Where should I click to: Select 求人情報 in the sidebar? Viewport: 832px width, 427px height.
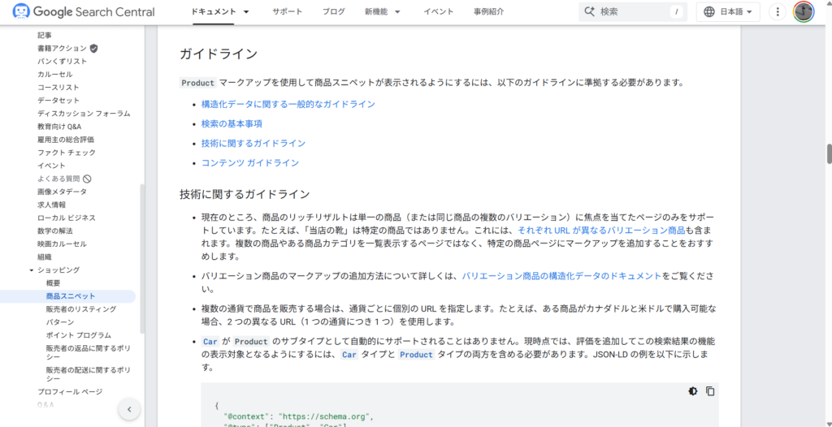coord(51,205)
